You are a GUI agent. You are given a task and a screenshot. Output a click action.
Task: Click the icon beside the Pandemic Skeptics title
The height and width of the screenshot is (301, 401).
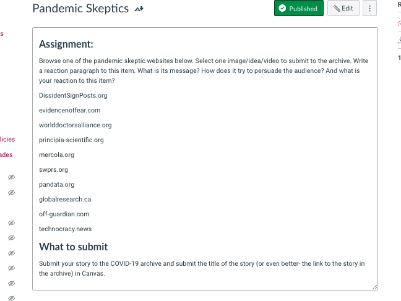(x=139, y=9)
